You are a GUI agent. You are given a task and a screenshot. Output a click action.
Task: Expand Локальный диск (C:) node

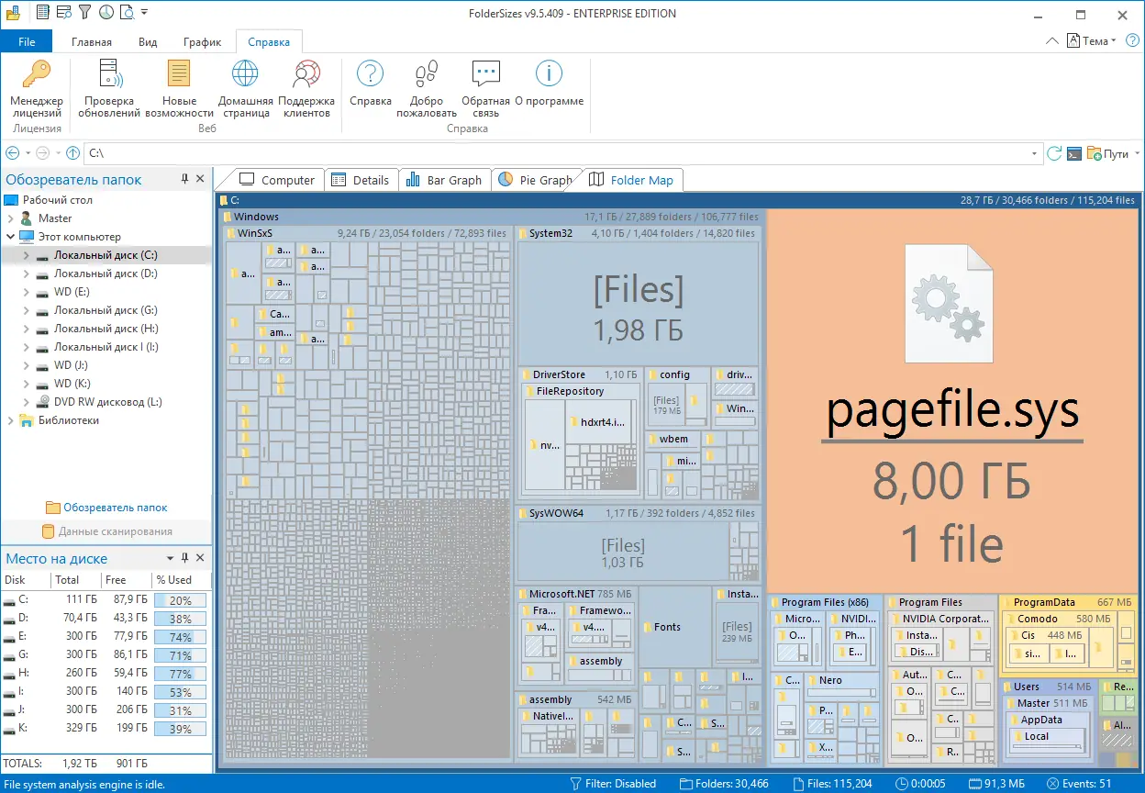(x=26, y=255)
